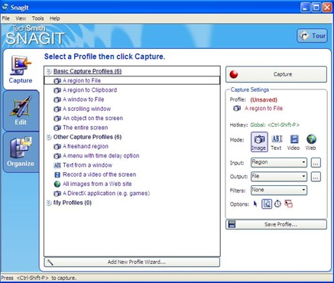Collapse Other Capture Profiles group
Image resolution: width=334 pixels, height=283 pixels.
coord(49,137)
